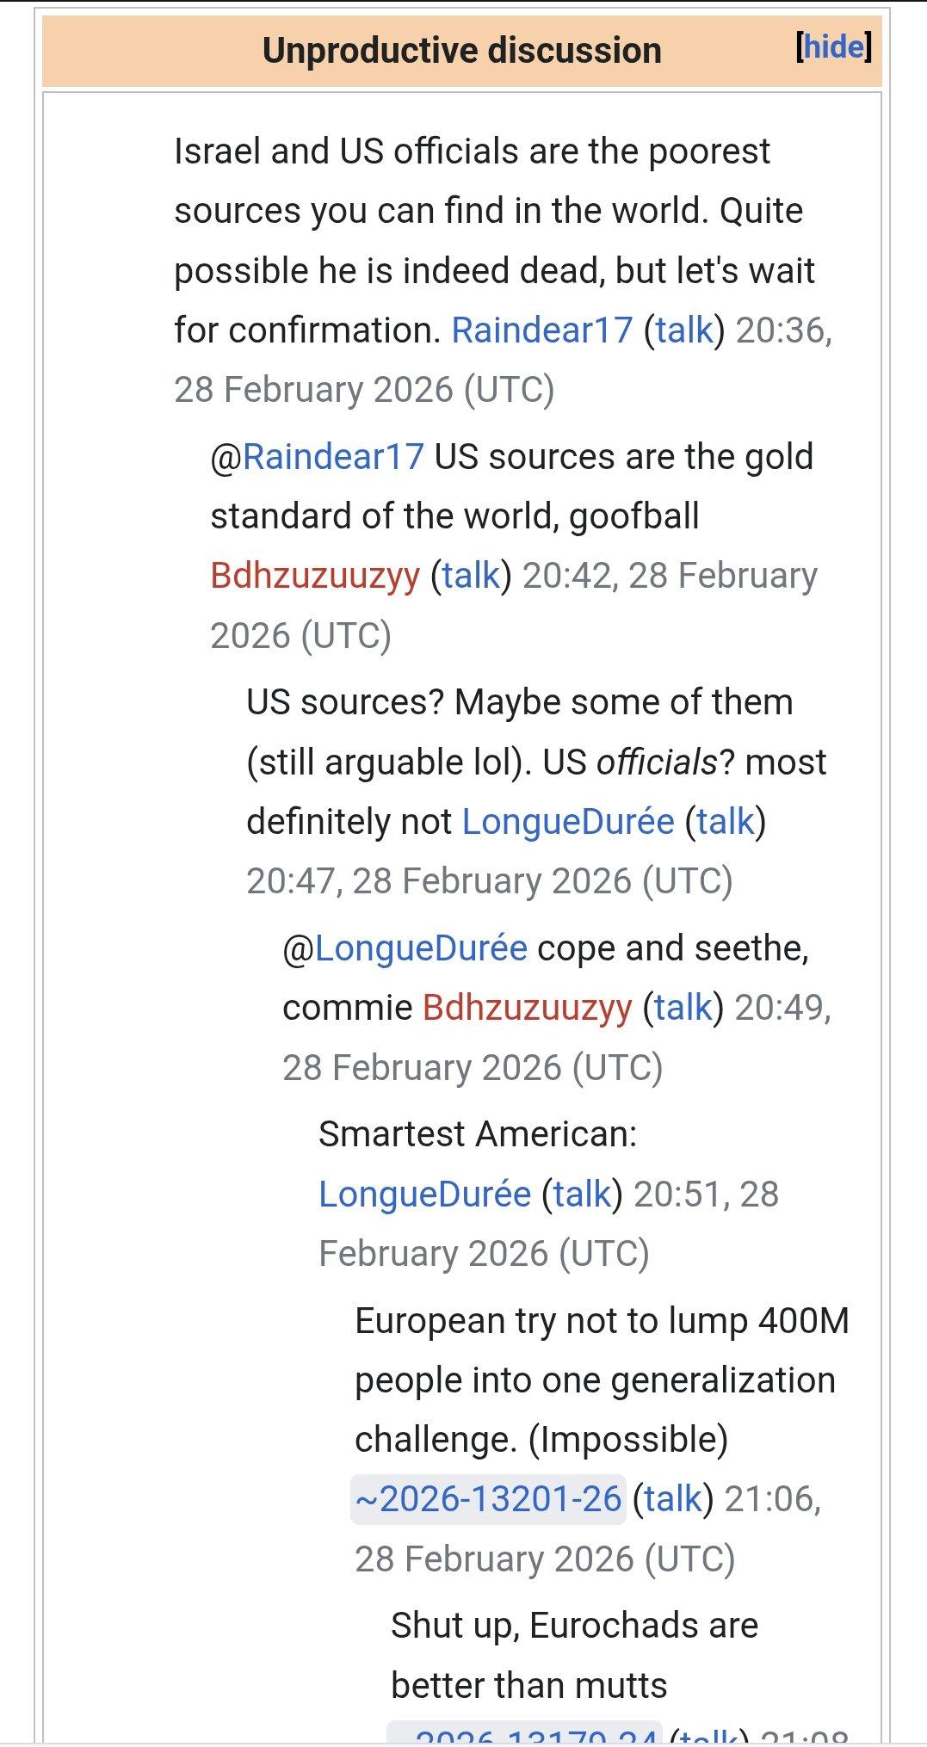Screen dimensions: 927x1747
Task: Open red Bdhzuzuuzyy link in 20:42 comment
Action: 315,576
